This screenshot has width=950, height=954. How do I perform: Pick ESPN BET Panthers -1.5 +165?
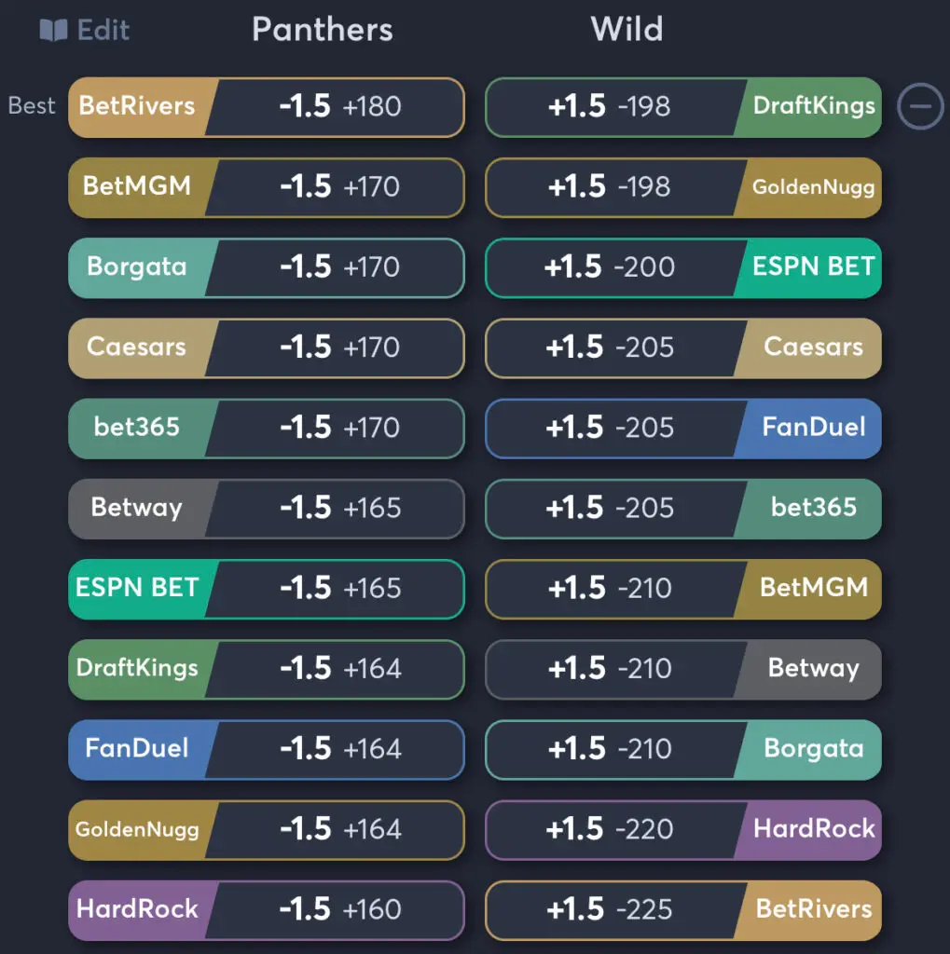pos(266,589)
